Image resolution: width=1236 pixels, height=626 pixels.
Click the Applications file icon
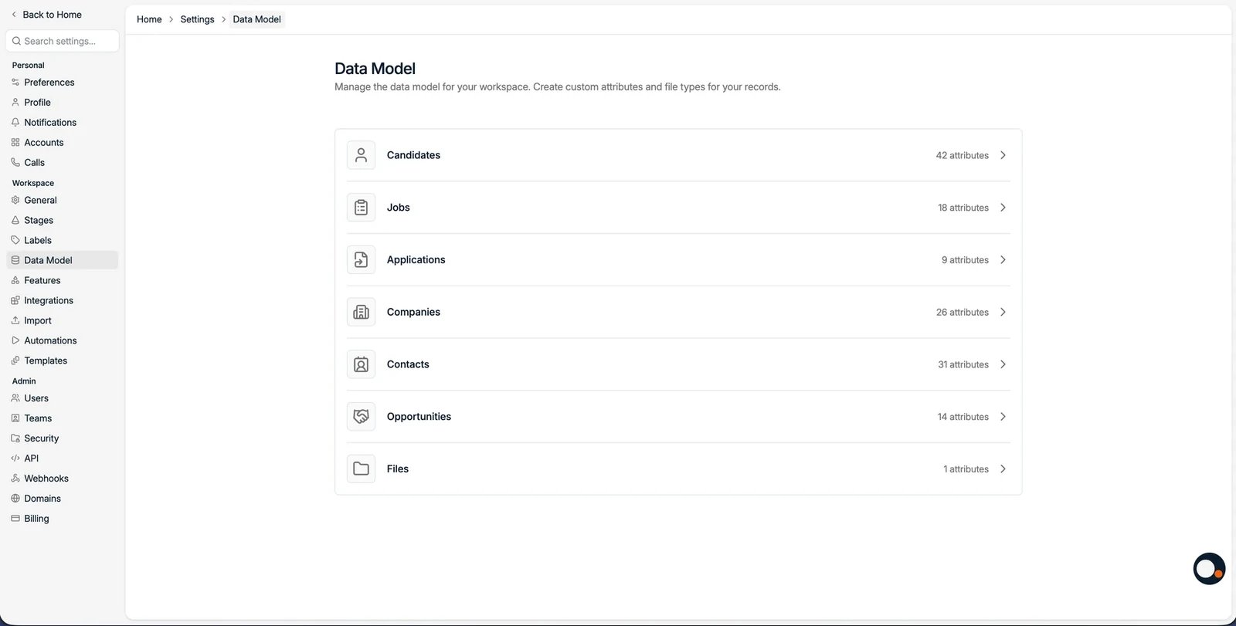[361, 260]
